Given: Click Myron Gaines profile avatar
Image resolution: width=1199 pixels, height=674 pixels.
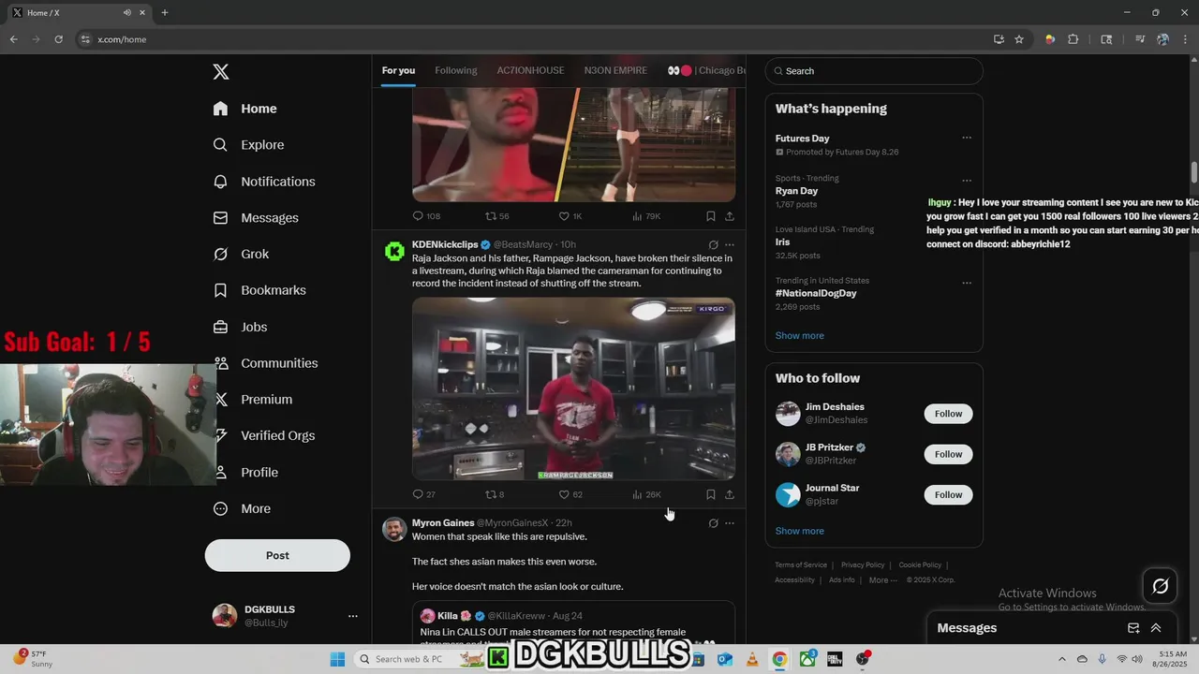Looking at the screenshot, I should (394, 529).
